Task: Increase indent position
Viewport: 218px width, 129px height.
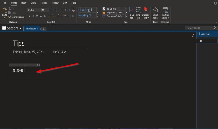Action: click(69, 10)
